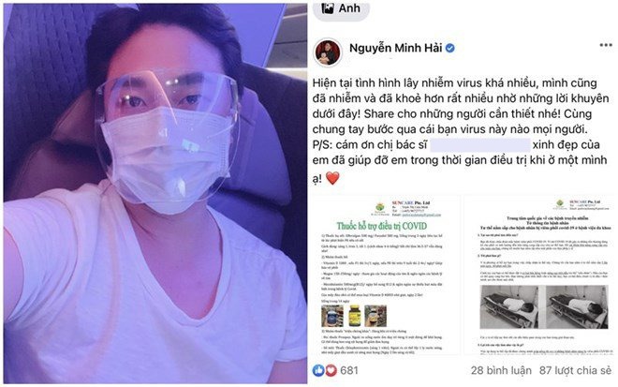The height and width of the screenshot is (387, 618).
Task: Click the red heart emoji in post
Action: click(x=332, y=178)
